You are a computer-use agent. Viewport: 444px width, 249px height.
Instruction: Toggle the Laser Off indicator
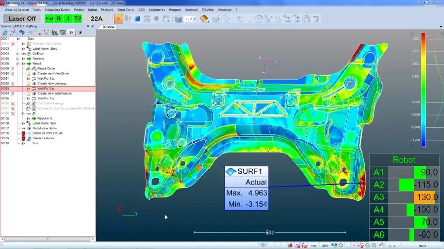click(22, 19)
